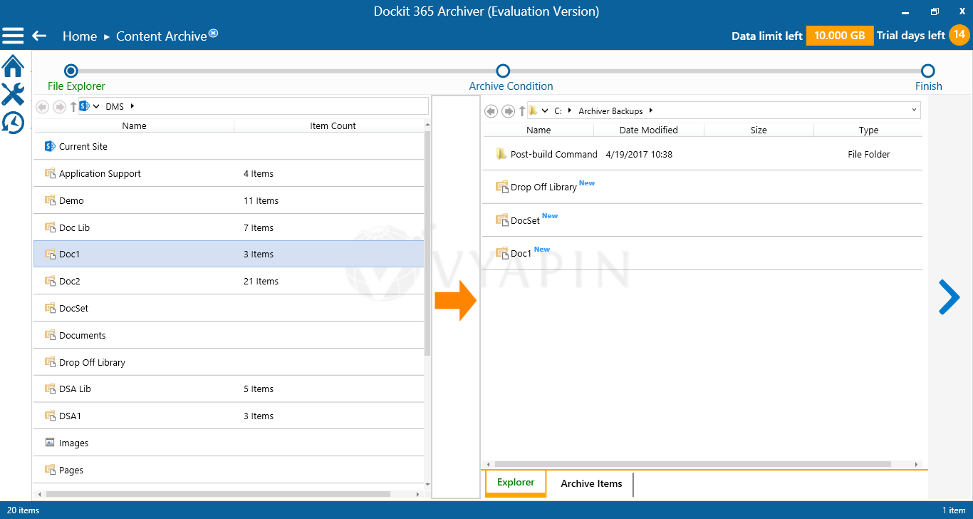Open the dropdown beside the SharePoint DMS path
This screenshot has height=519, width=973.
click(x=96, y=105)
